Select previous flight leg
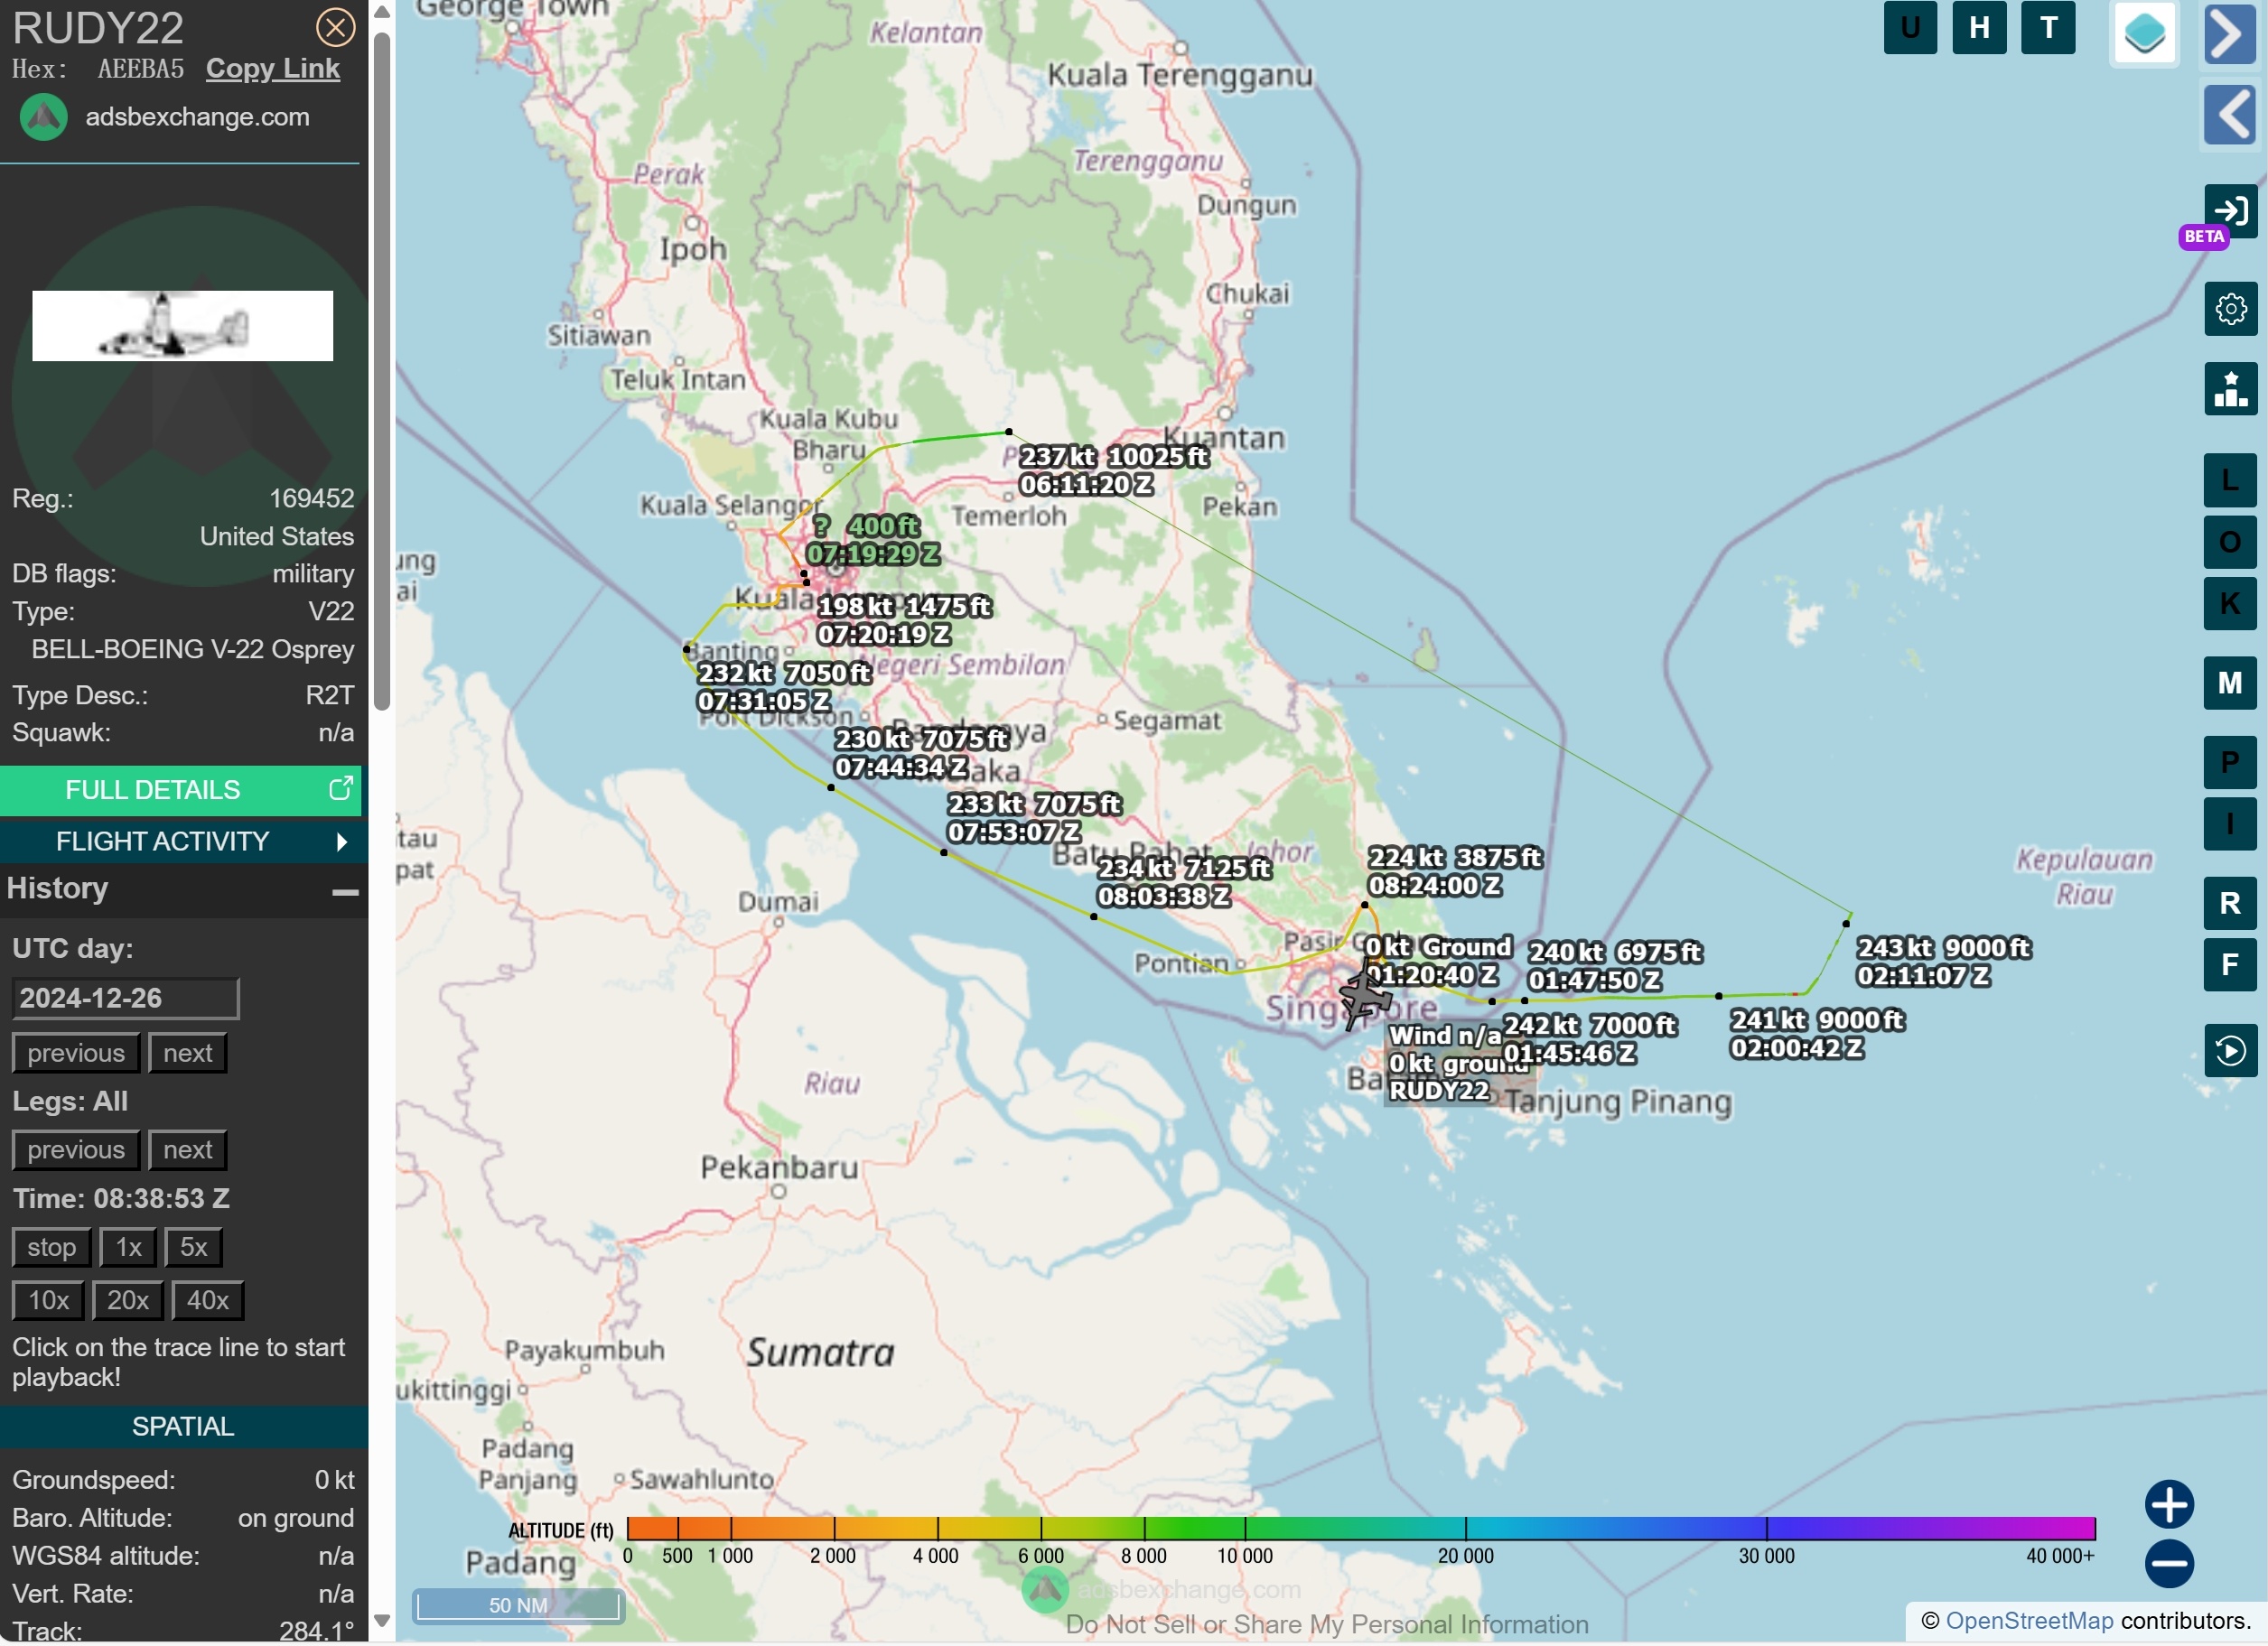This screenshot has width=2268, height=1646. [76, 1150]
